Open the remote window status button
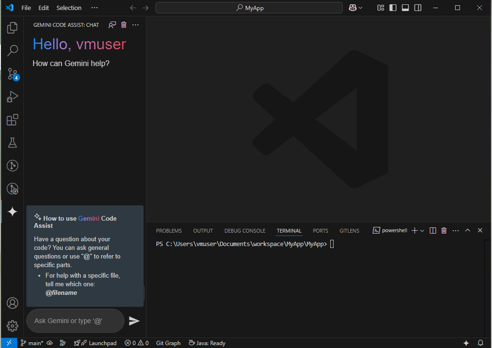 click(9, 343)
